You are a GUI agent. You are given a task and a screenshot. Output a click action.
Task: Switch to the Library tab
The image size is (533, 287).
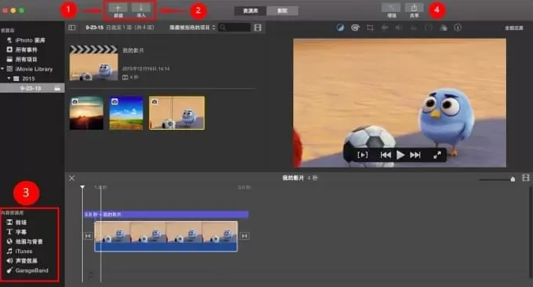(x=250, y=11)
